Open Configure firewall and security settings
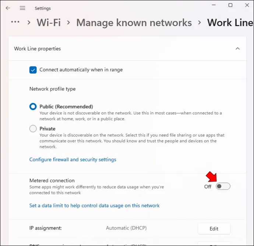 (x=73, y=160)
